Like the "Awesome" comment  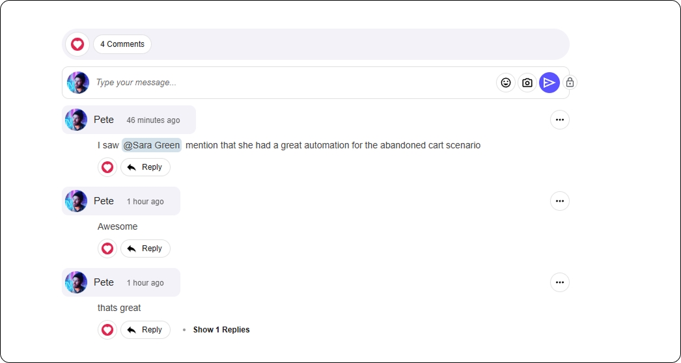pyautogui.click(x=107, y=249)
